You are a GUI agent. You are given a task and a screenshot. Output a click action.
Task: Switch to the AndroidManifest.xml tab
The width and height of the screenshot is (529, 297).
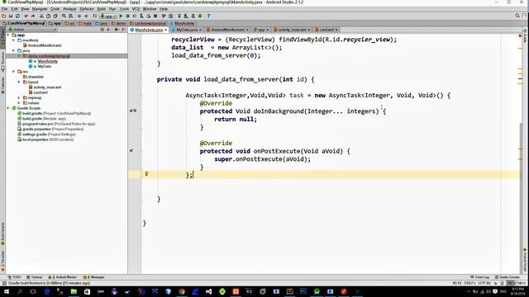coord(227,30)
